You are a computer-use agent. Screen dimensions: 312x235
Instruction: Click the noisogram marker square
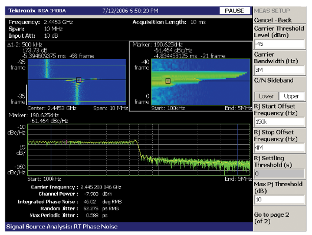168,81
